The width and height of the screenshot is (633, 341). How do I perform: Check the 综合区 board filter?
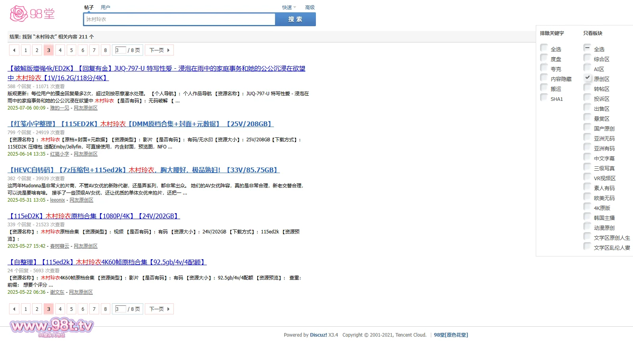587,58
